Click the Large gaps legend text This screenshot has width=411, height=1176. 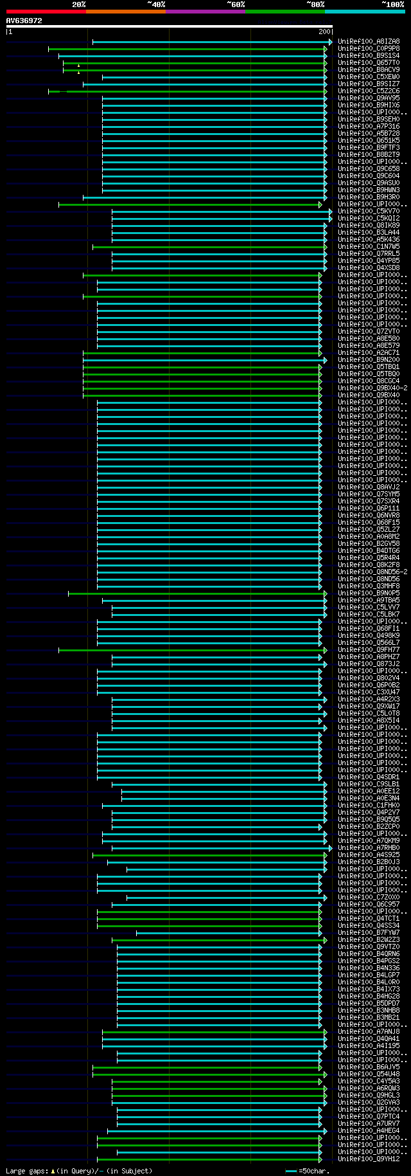(79, 1171)
